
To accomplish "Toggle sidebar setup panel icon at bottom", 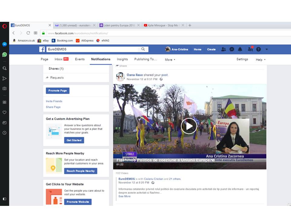I will pyautogui.click(x=5, y=199).
